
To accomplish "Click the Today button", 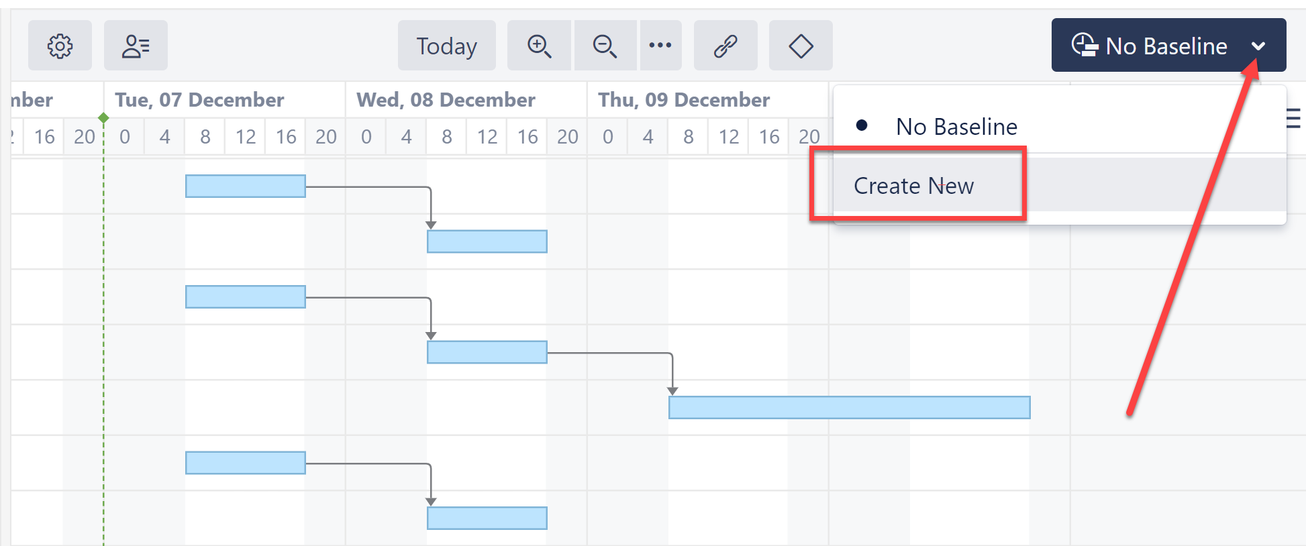I will point(446,46).
